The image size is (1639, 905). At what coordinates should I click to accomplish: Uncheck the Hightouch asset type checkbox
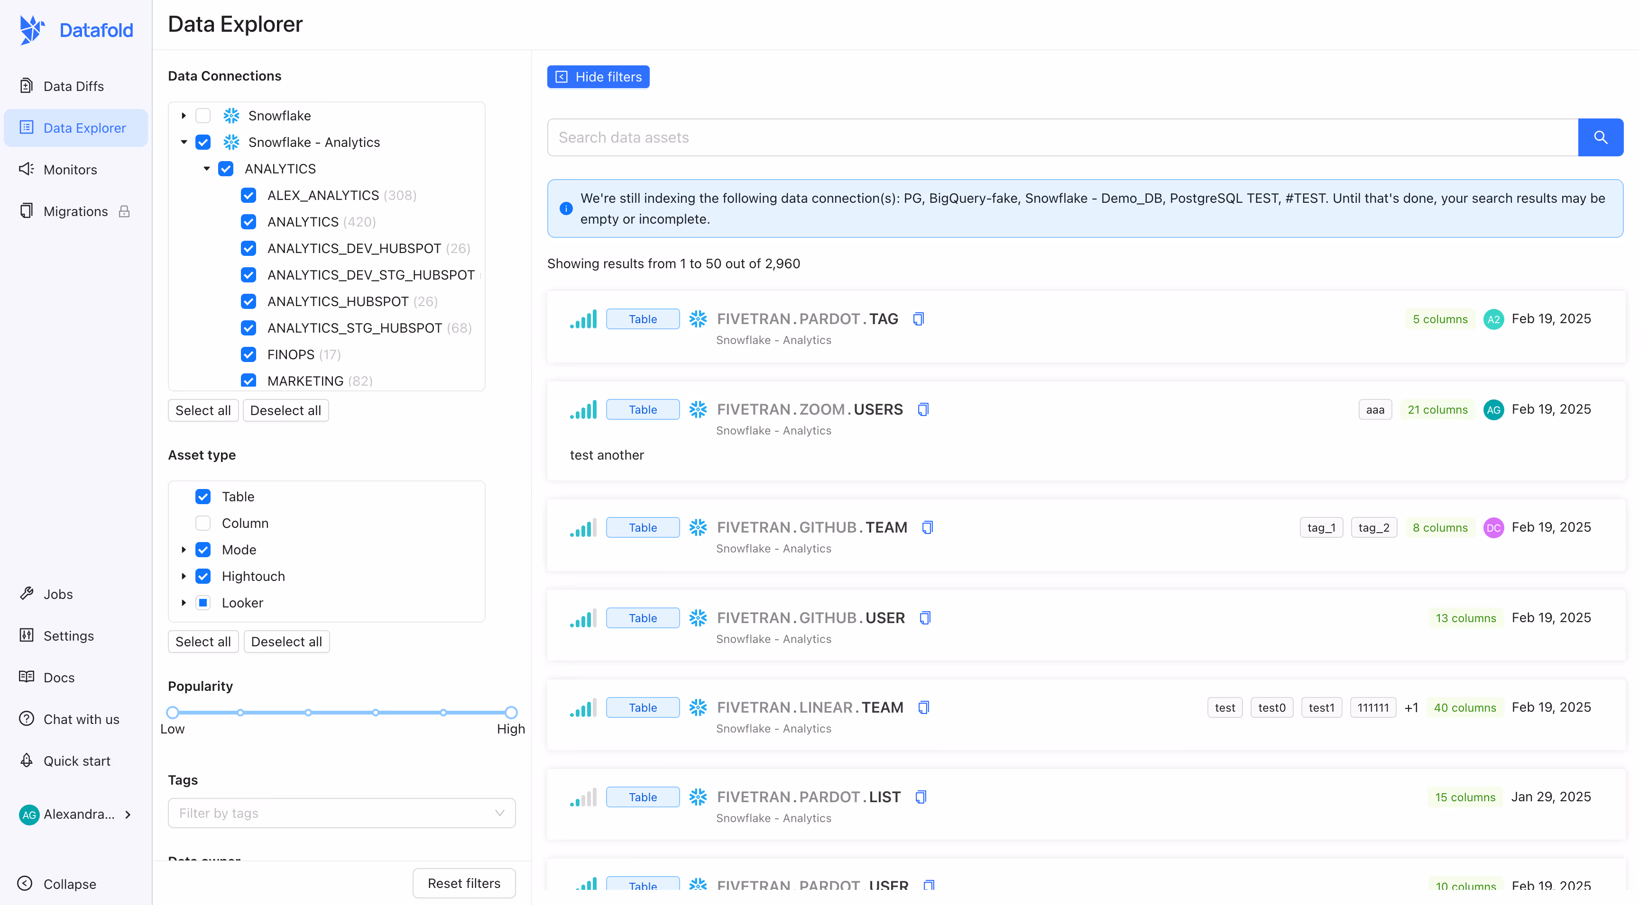(203, 577)
